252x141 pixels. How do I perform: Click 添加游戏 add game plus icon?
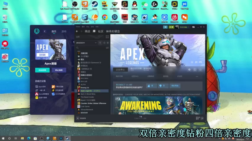(x=78, y=118)
